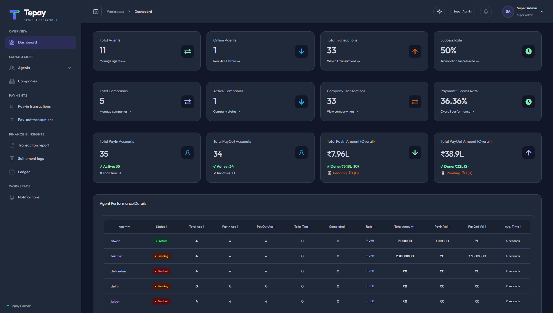This screenshot has height=313, width=553.
Task: Click the swap icon on Total Companies card
Action: [188, 102]
